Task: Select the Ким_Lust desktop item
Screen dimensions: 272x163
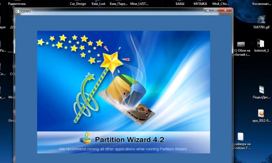Action: (x=99, y=4)
